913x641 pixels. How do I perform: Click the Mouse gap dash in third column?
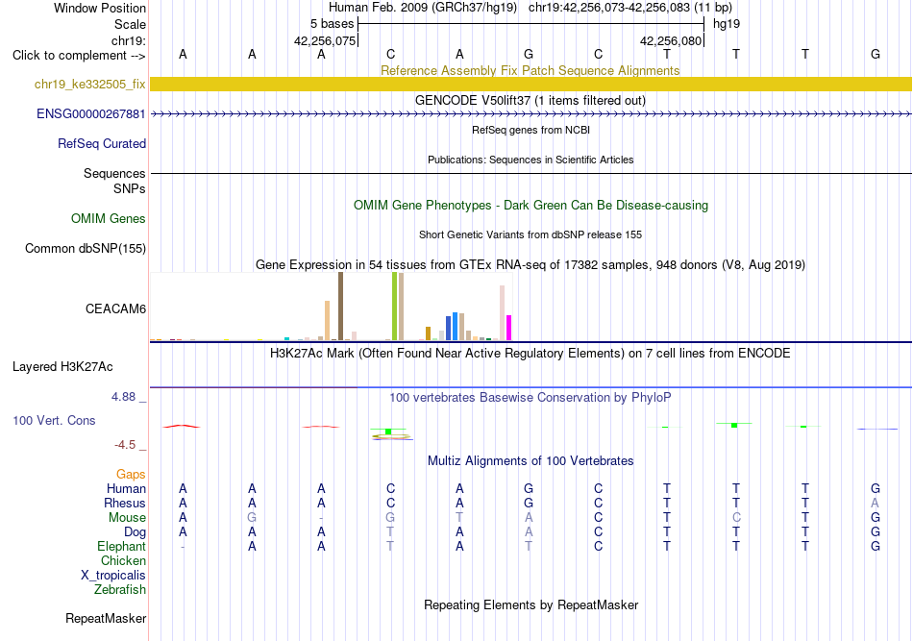pos(321,518)
